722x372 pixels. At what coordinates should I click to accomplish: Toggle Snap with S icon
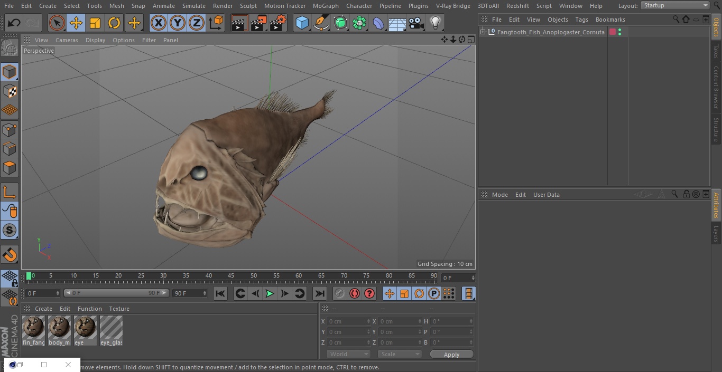pos(10,230)
